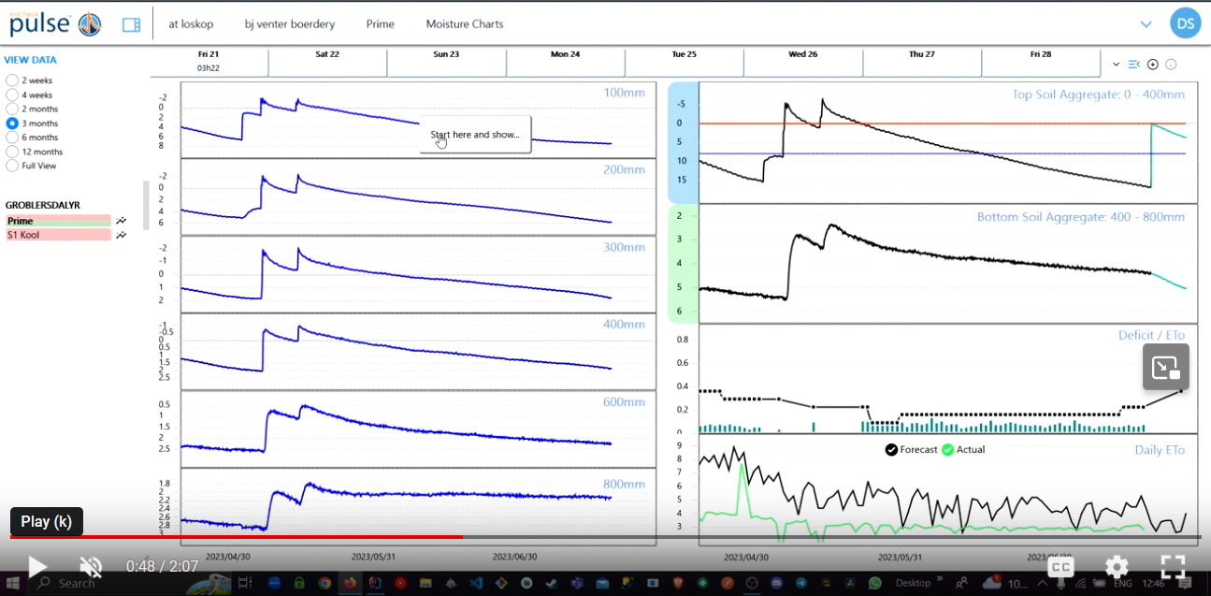This screenshot has width=1211, height=596.
Task: Click the red video progress bar
Action: click(237, 537)
